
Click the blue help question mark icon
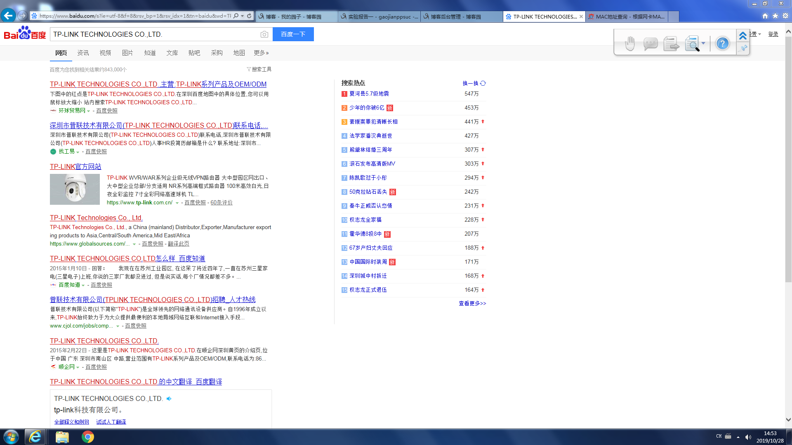coord(722,44)
